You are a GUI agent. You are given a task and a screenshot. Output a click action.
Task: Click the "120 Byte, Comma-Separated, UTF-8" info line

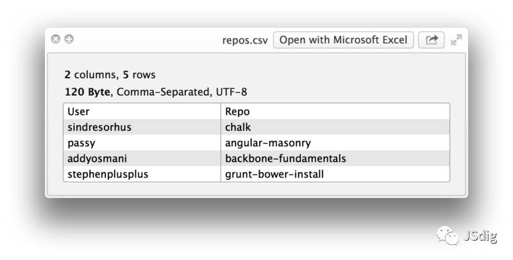pos(156,92)
